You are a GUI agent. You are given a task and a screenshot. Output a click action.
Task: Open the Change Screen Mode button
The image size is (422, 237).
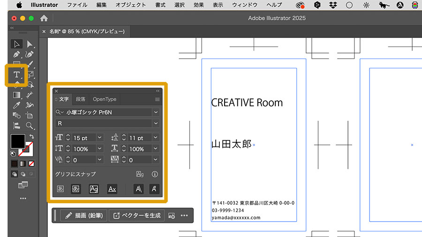(x=23, y=185)
